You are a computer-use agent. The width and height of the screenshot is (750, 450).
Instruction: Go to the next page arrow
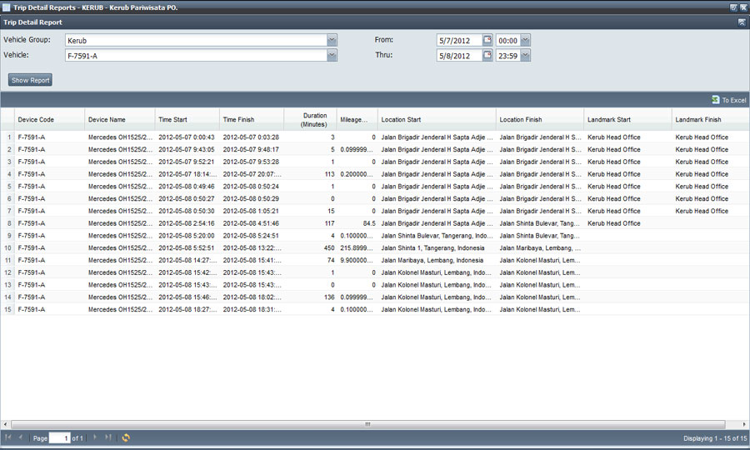click(x=95, y=437)
